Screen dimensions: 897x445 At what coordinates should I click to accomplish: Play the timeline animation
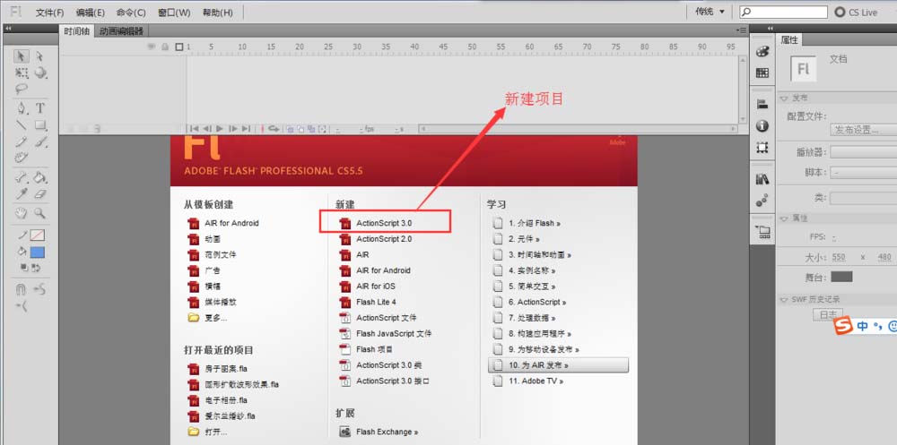point(220,129)
